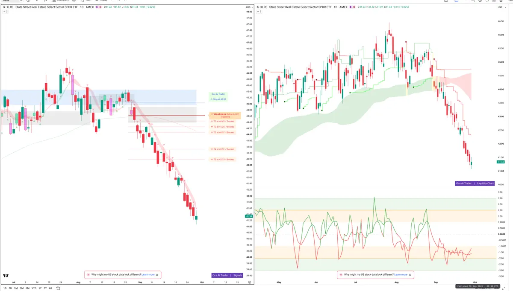The height and width of the screenshot is (291, 513).
Task: Select the 5Y range button
Action: click(x=45, y=288)
